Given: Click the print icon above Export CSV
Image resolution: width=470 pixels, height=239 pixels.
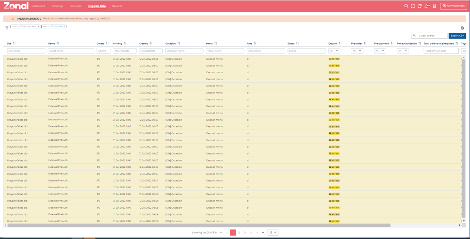Looking at the screenshot, I should [x=462, y=28].
